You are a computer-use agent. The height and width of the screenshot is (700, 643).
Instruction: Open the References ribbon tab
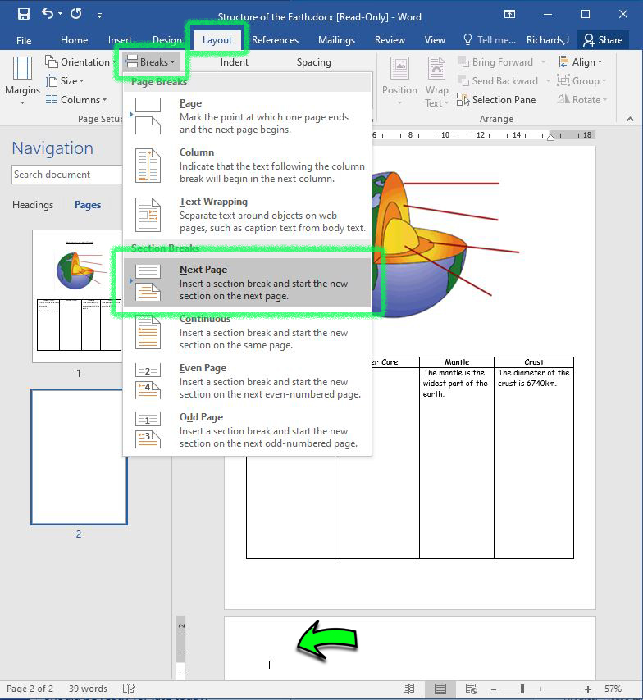[275, 40]
